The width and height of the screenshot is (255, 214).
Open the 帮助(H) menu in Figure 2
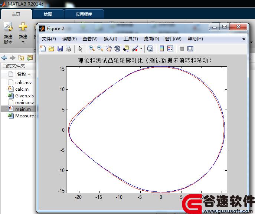point(195,39)
